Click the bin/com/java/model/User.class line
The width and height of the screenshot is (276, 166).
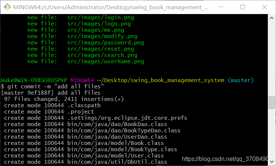84,156
